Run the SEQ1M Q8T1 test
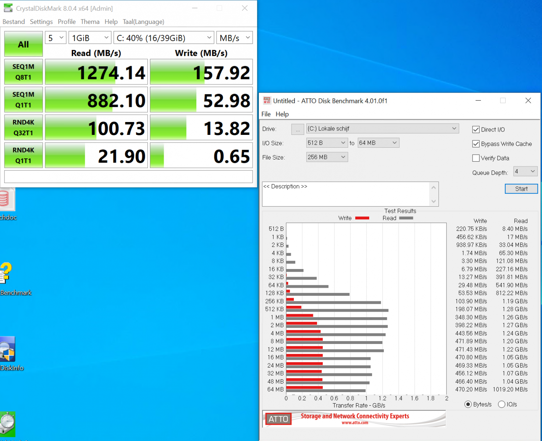 click(24, 72)
